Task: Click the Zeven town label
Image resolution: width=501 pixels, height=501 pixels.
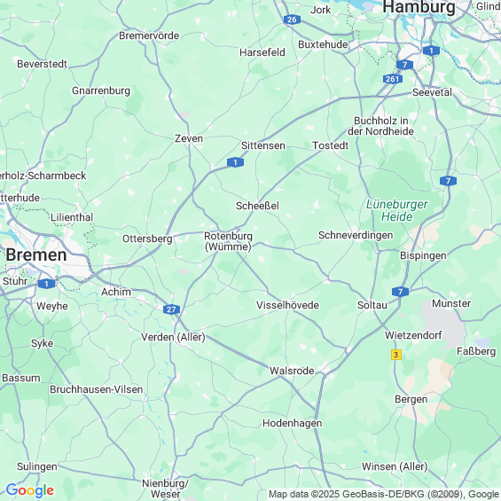Action: pos(189,138)
